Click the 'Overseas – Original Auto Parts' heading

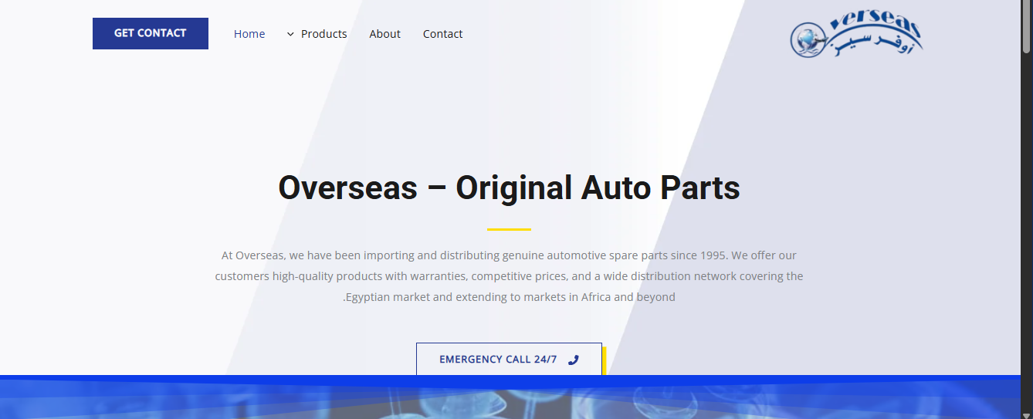(509, 188)
